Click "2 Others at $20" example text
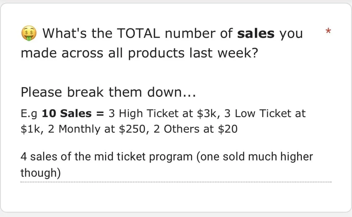352x217 pixels. pos(195,129)
